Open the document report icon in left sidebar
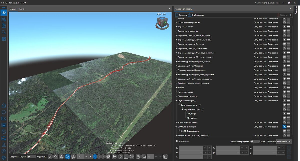 pos(4,26)
